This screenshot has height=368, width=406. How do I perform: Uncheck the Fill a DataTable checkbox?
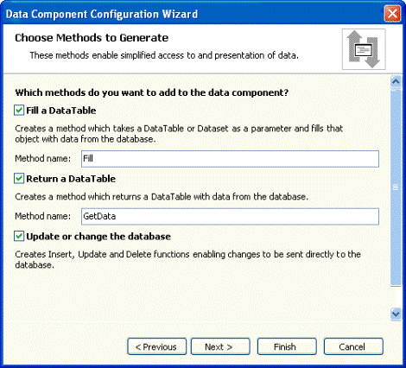[19, 111]
